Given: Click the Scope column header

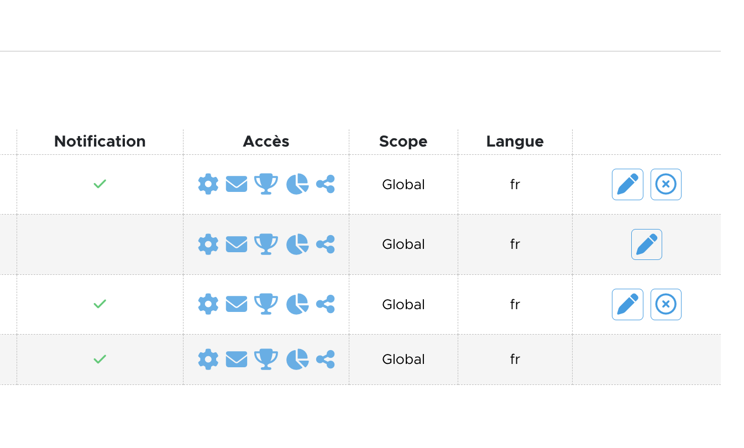Looking at the screenshot, I should point(403,142).
